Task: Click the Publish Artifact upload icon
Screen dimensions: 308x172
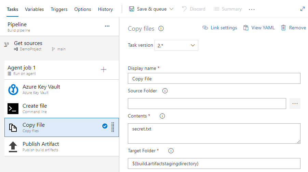Action: (x=13, y=147)
